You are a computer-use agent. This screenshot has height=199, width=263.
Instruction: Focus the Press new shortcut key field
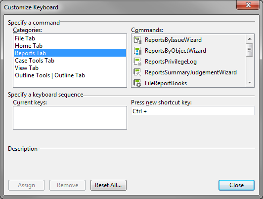click(193, 111)
